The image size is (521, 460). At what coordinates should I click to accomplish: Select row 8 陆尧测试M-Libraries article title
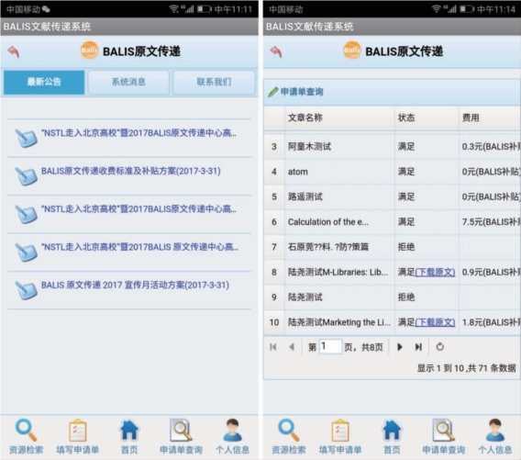click(x=338, y=272)
